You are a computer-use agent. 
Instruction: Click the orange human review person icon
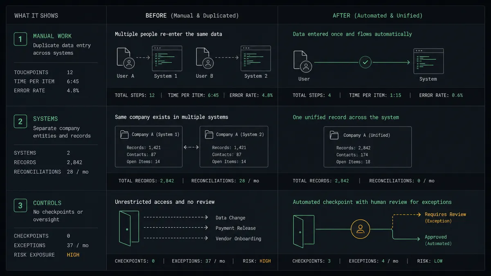[x=360, y=229]
